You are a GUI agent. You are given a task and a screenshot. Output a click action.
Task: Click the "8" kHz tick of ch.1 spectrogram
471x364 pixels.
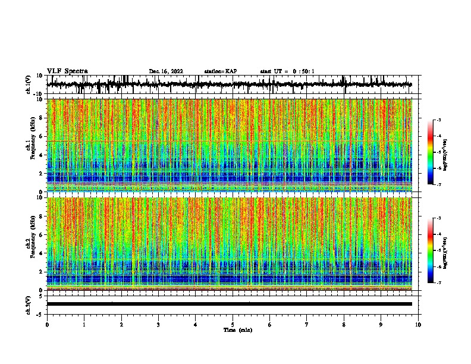coord(41,118)
